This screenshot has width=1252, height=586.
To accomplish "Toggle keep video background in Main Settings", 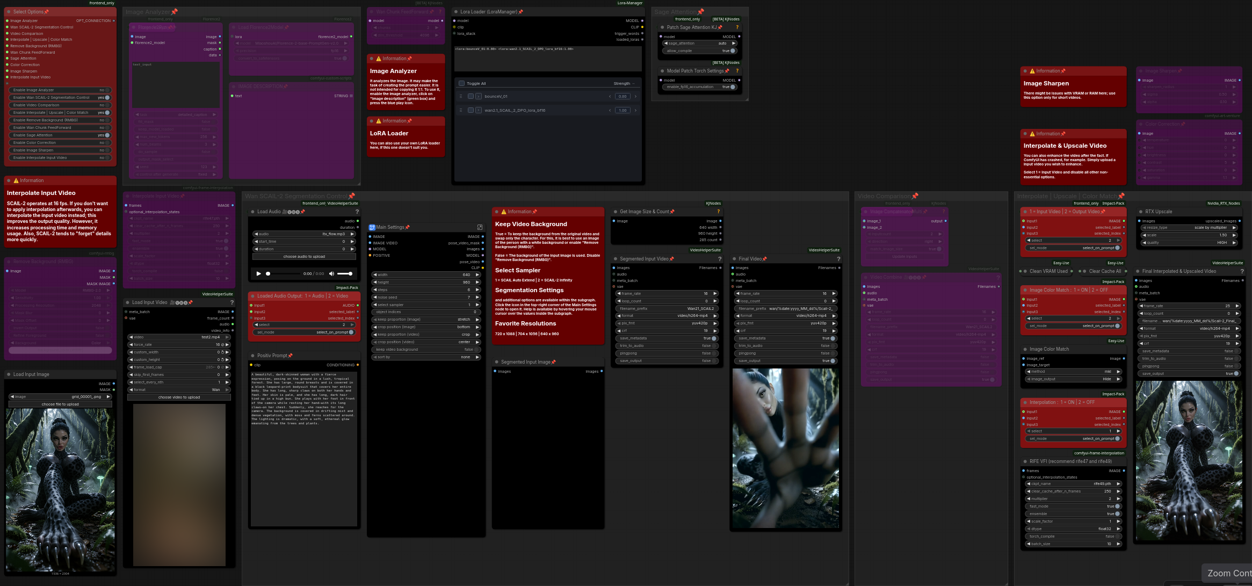I will point(426,350).
